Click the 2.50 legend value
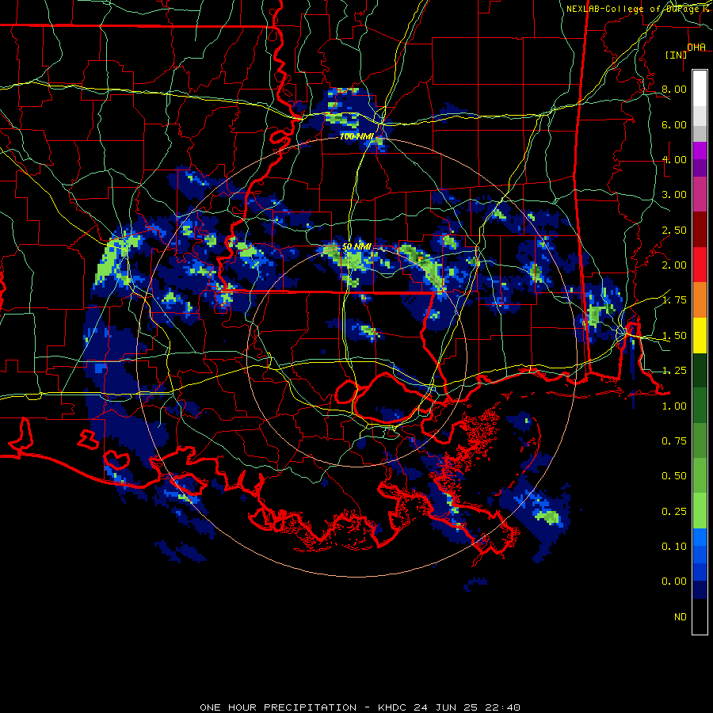The height and width of the screenshot is (713, 713). (x=674, y=230)
